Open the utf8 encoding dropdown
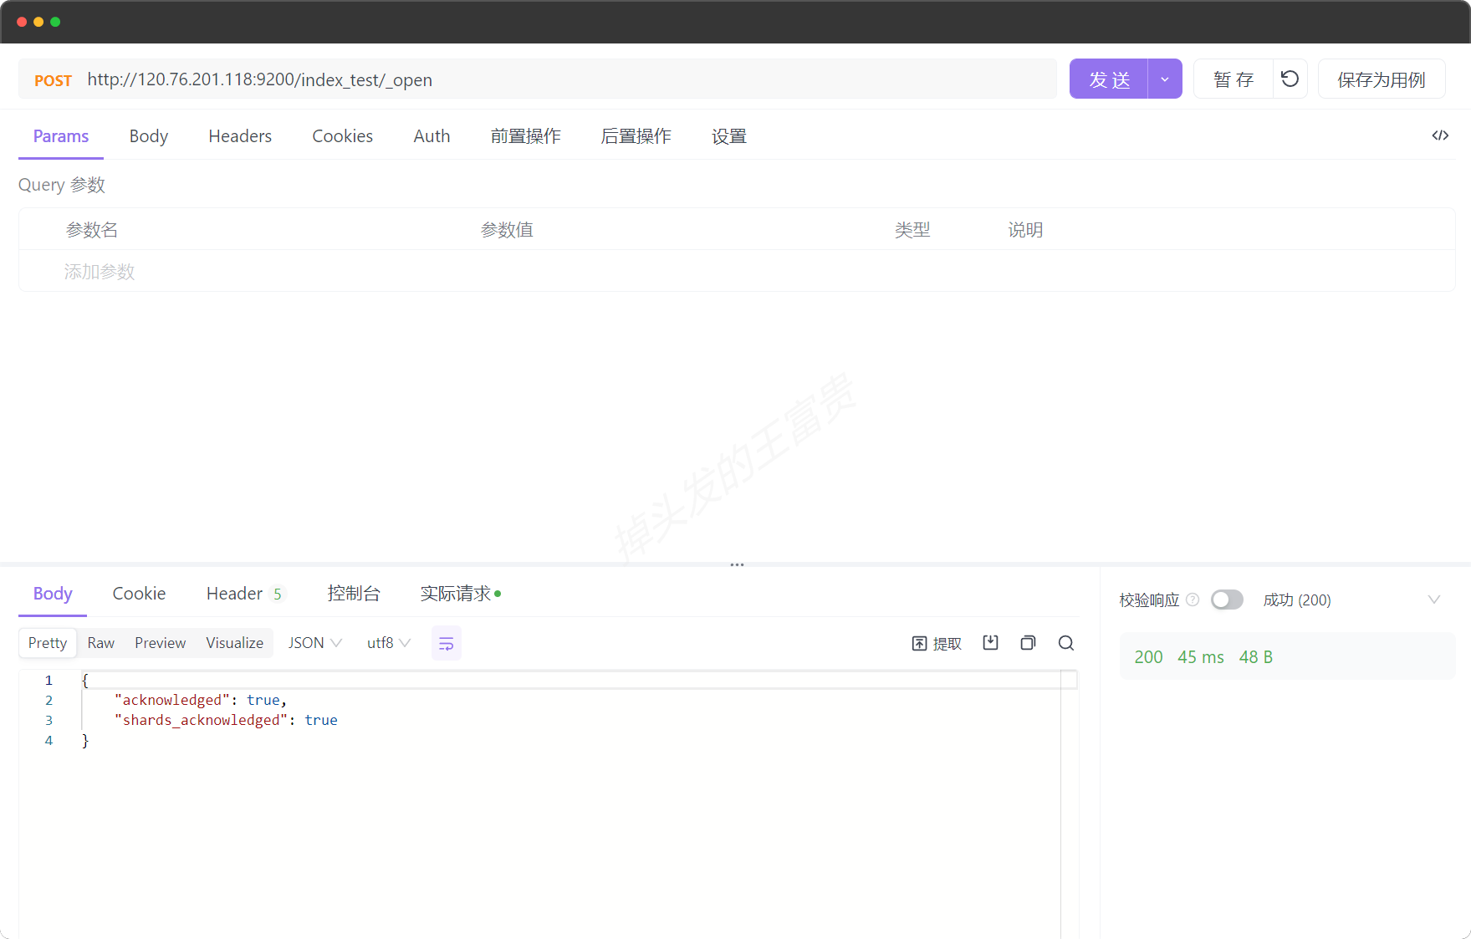This screenshot has height=939, width=1471. (389, 642)
